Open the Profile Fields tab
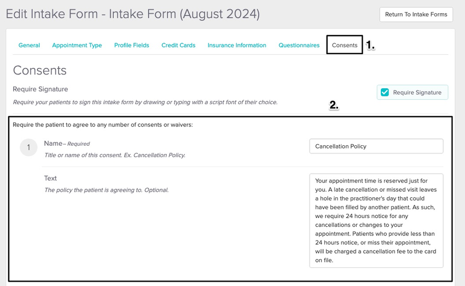 132,45
